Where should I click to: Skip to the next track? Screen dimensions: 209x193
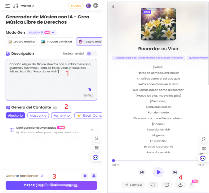pyautogui.click(x=175, y=172)
